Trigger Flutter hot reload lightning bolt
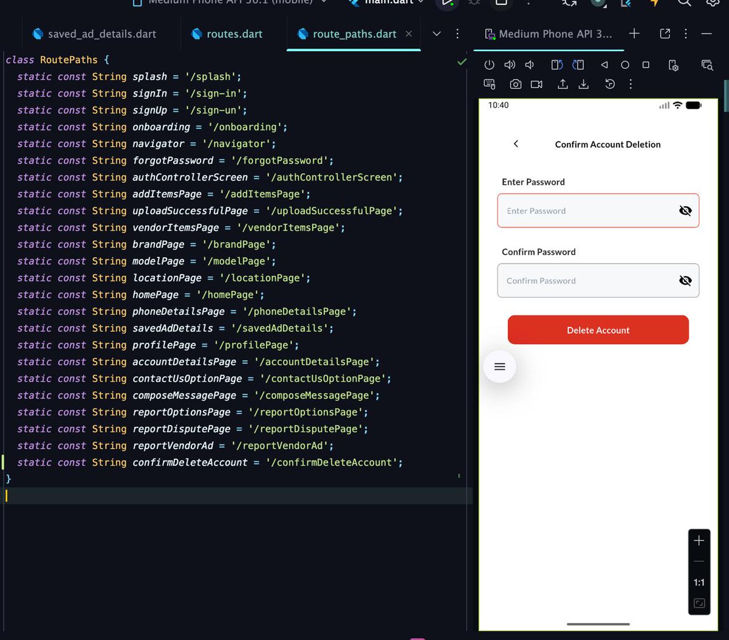This screenshot has width=729, height=640. point(653,4)
